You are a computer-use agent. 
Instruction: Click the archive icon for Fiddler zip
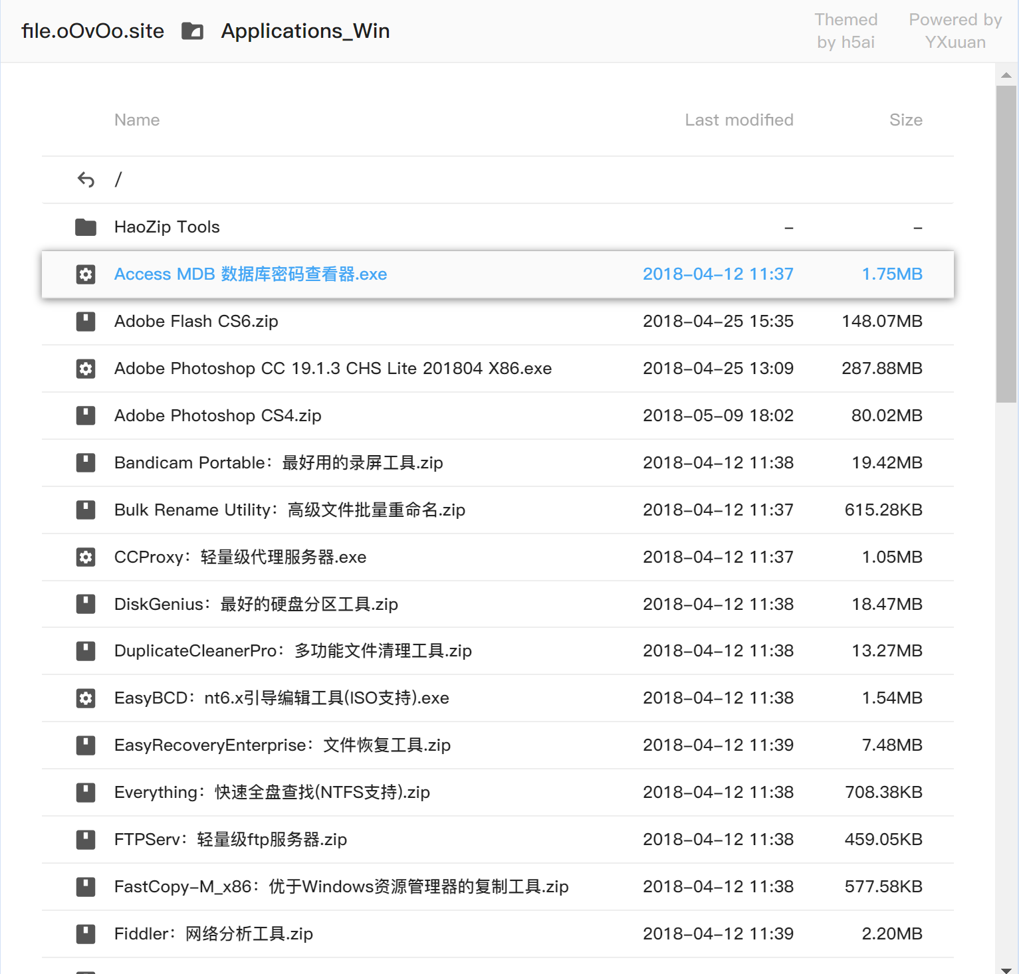[x=86, y=934]
